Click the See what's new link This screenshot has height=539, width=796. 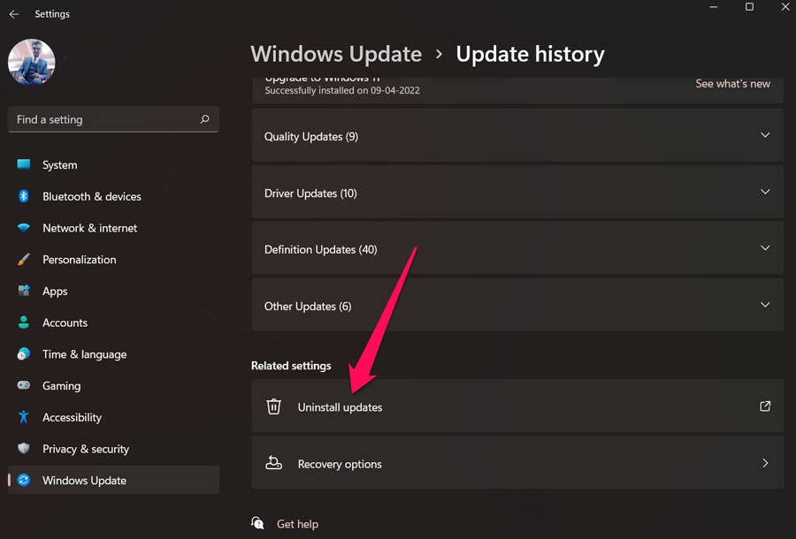point(732,84)
